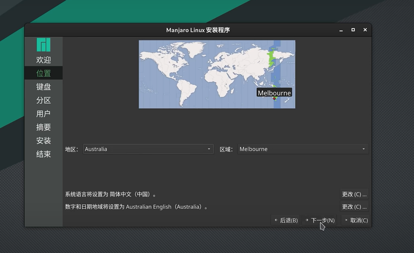Close the Manjaro installer window
Screen dimensions: 414x253
(365, 30)
